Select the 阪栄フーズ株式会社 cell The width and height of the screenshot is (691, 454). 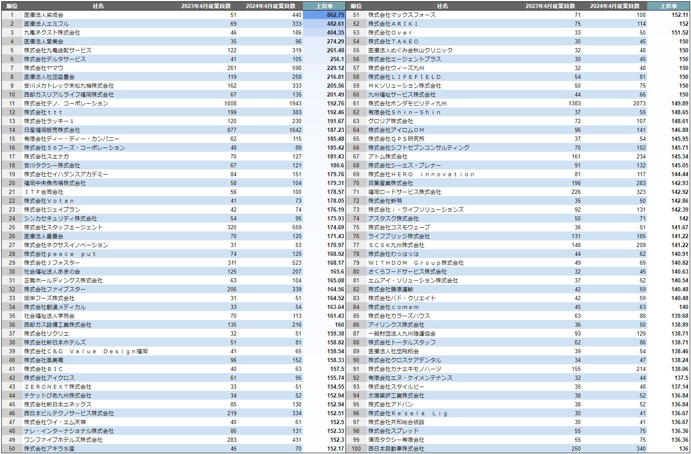49,298
